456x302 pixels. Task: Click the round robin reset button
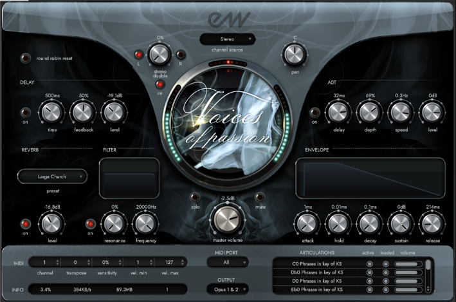tap(26, 58)
